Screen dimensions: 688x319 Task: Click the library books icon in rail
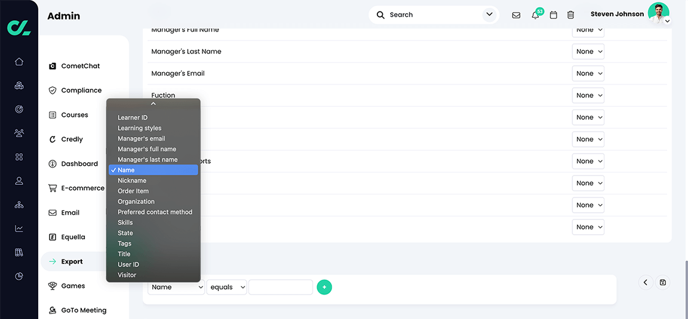(19, 252)
